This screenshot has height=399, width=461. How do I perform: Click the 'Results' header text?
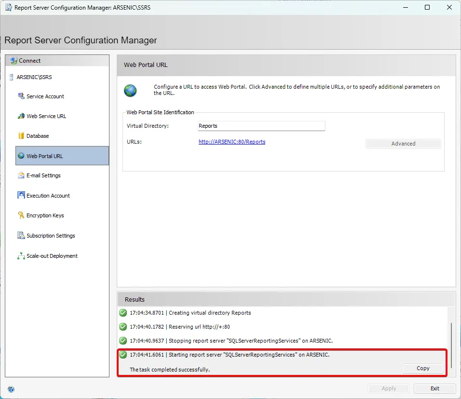tap(135, 299)
